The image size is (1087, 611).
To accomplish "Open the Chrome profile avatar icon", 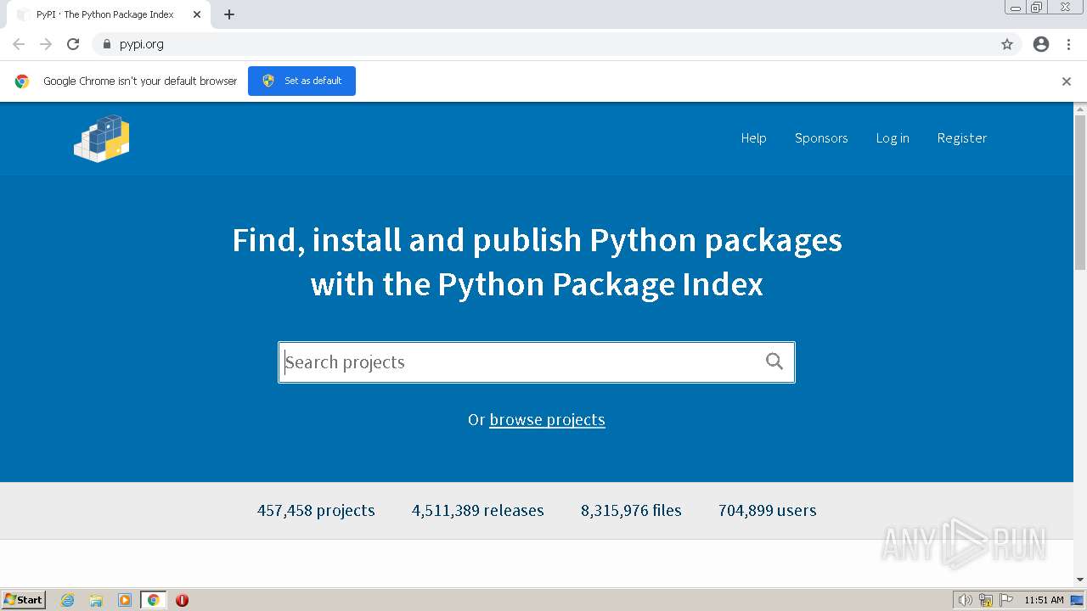I will tap(1041, 44).
